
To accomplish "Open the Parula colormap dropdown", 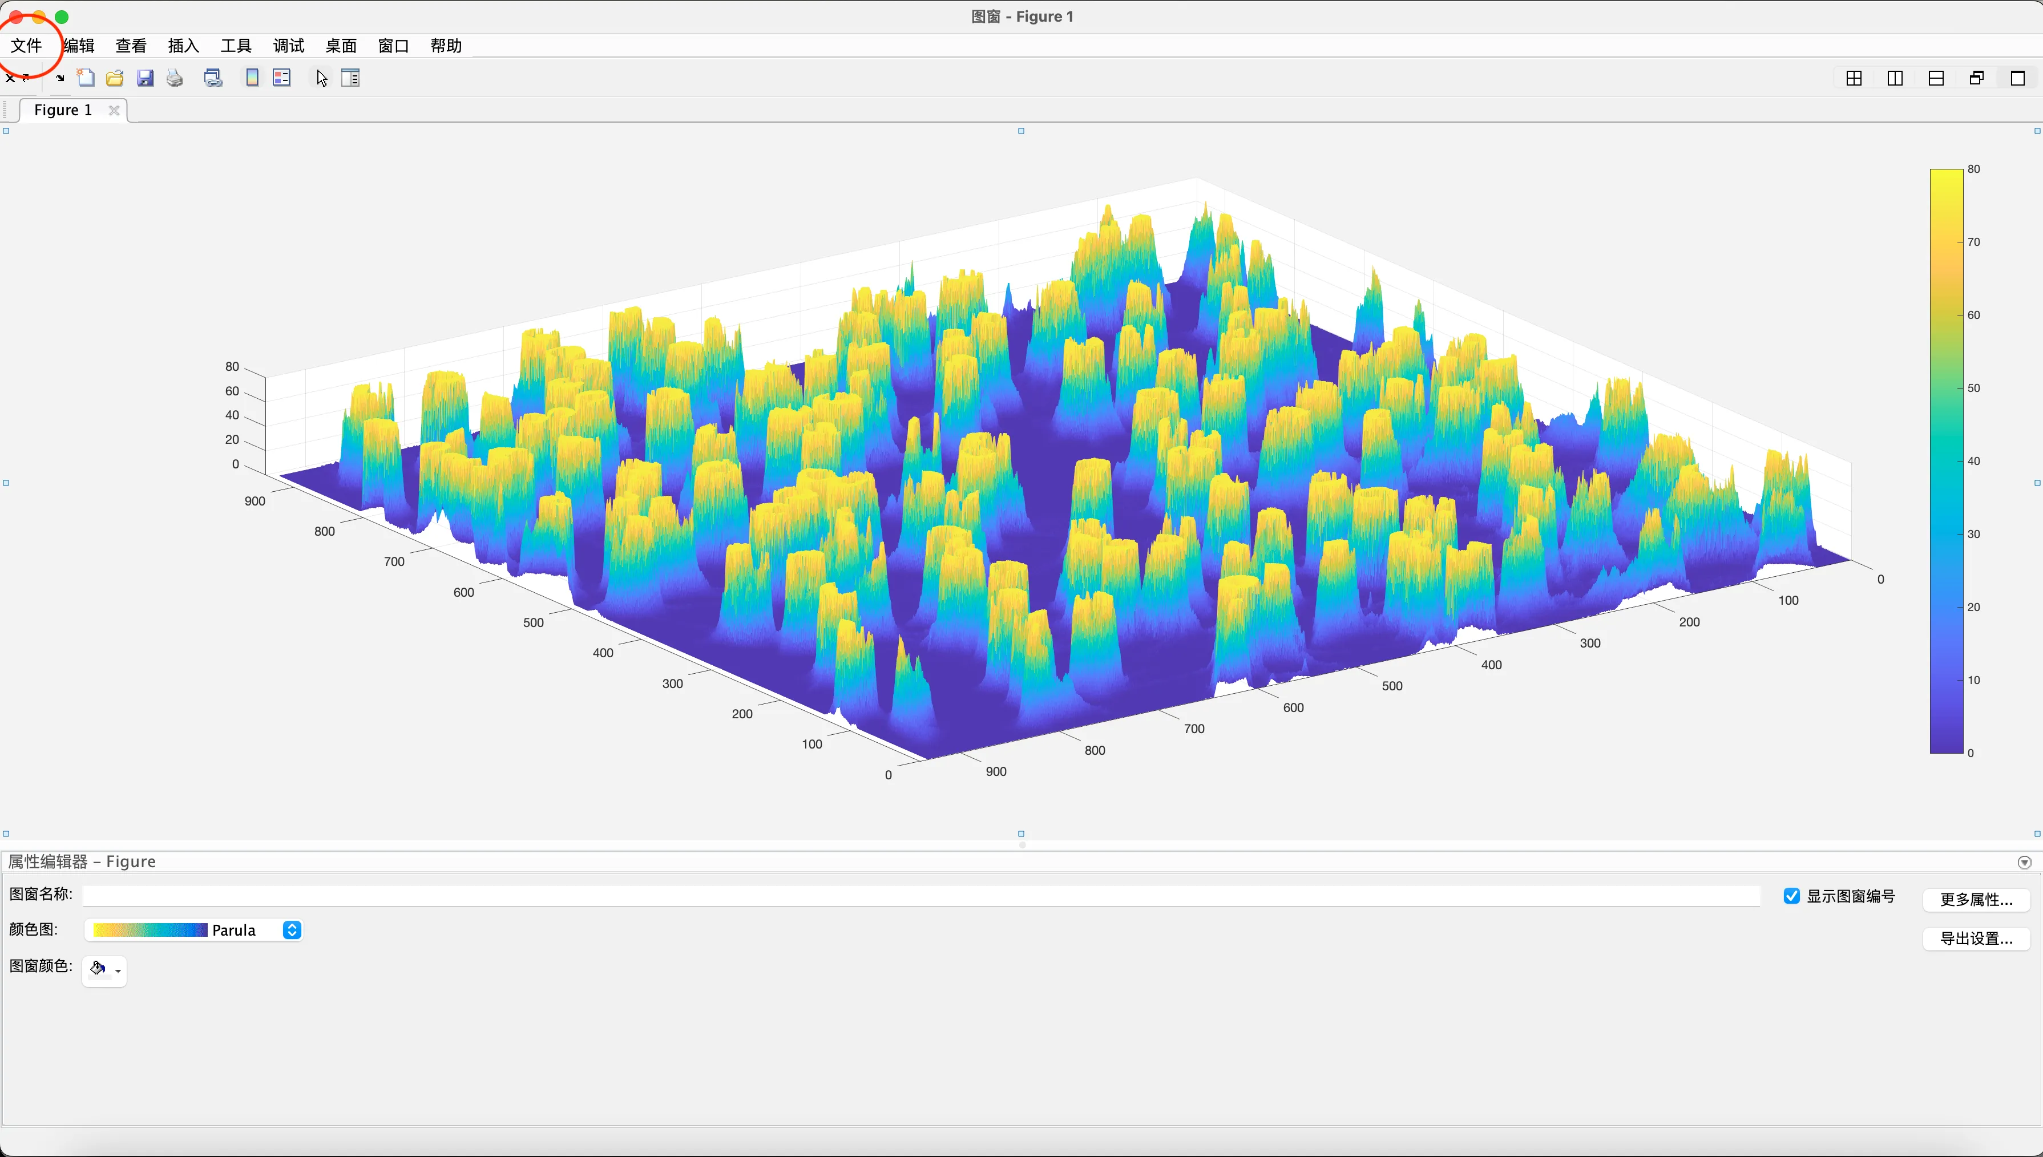I will 194,930.
